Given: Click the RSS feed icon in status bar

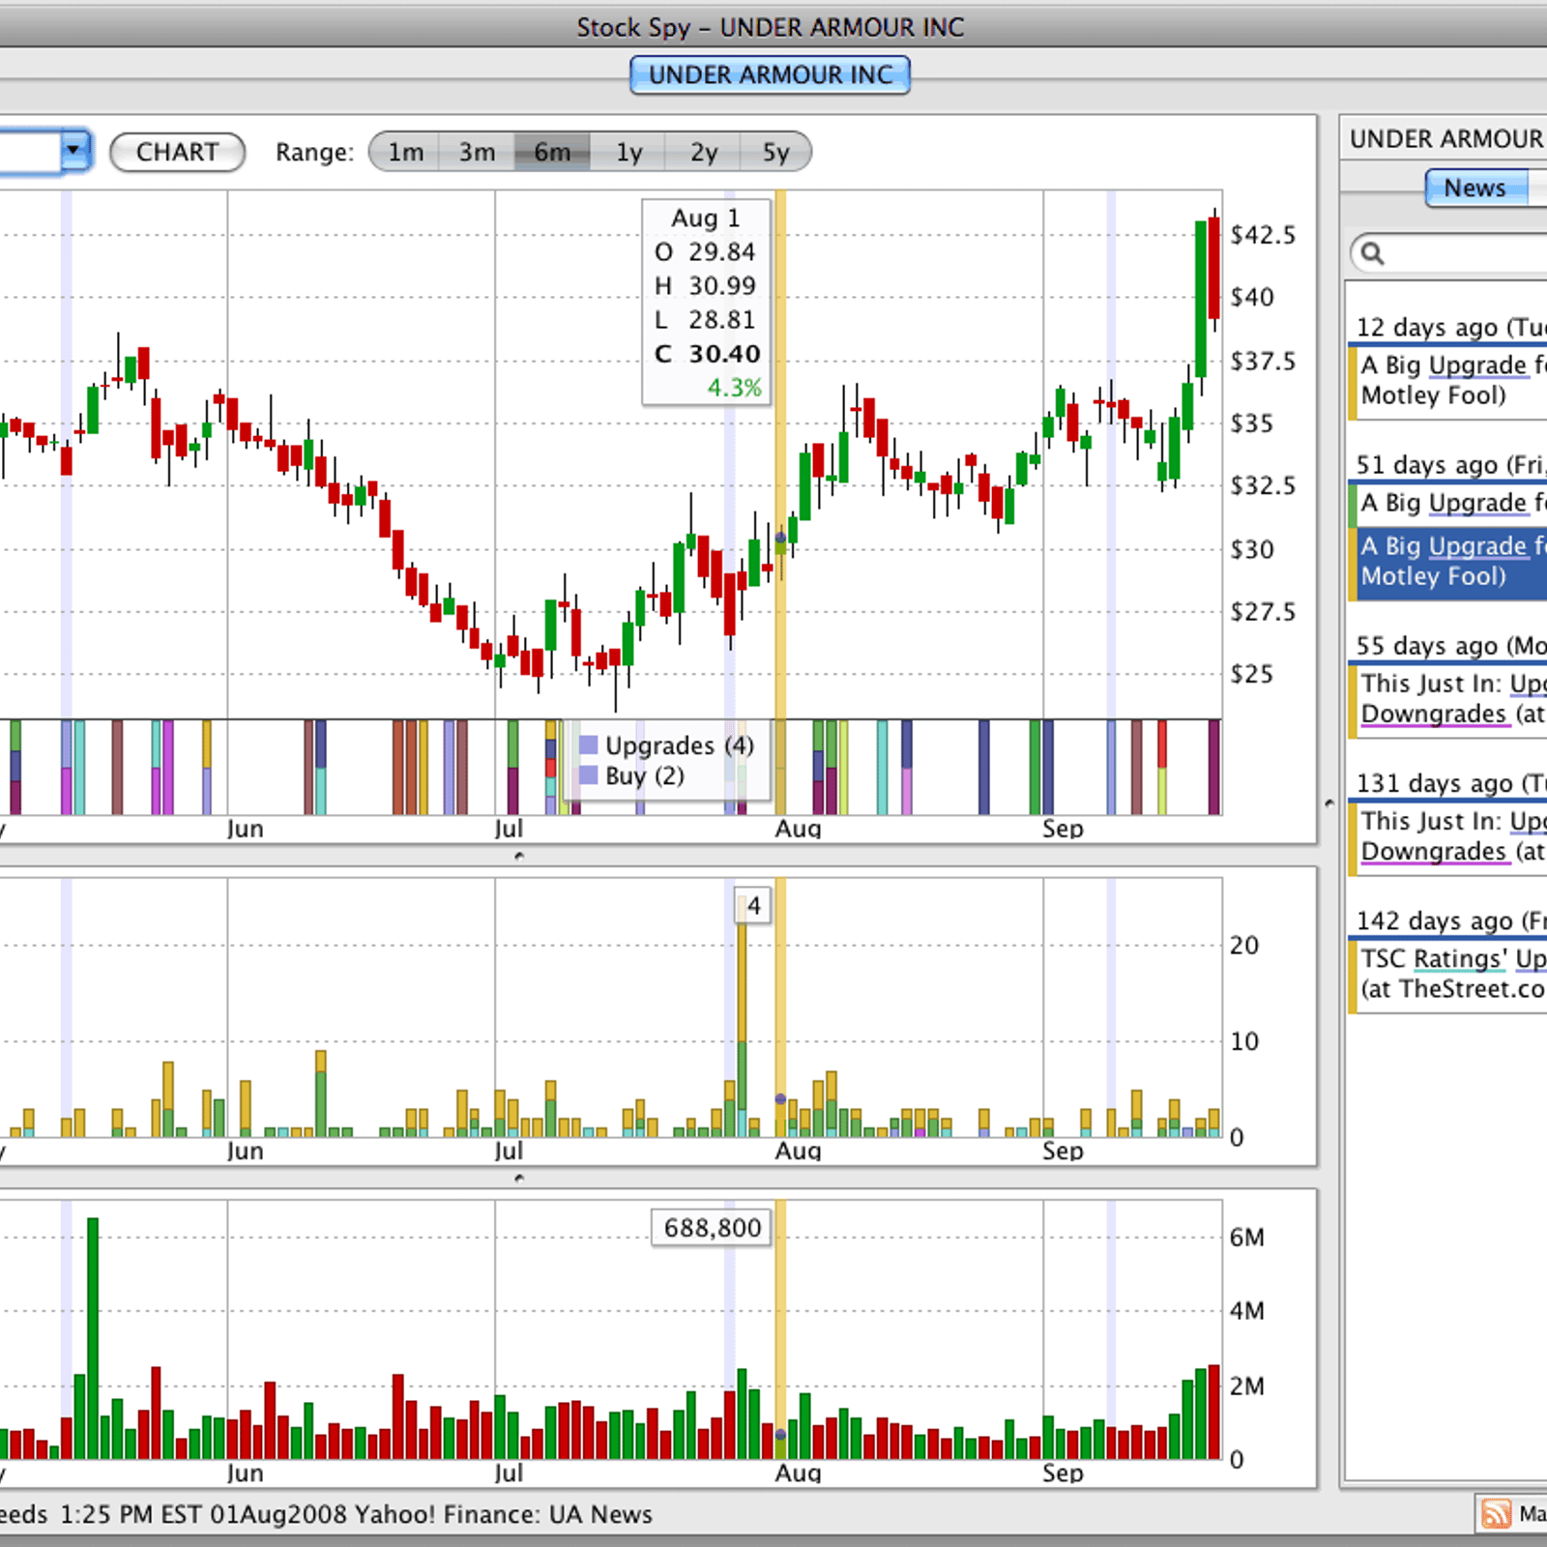Looking at the screenshot, I should 1496,1513.
